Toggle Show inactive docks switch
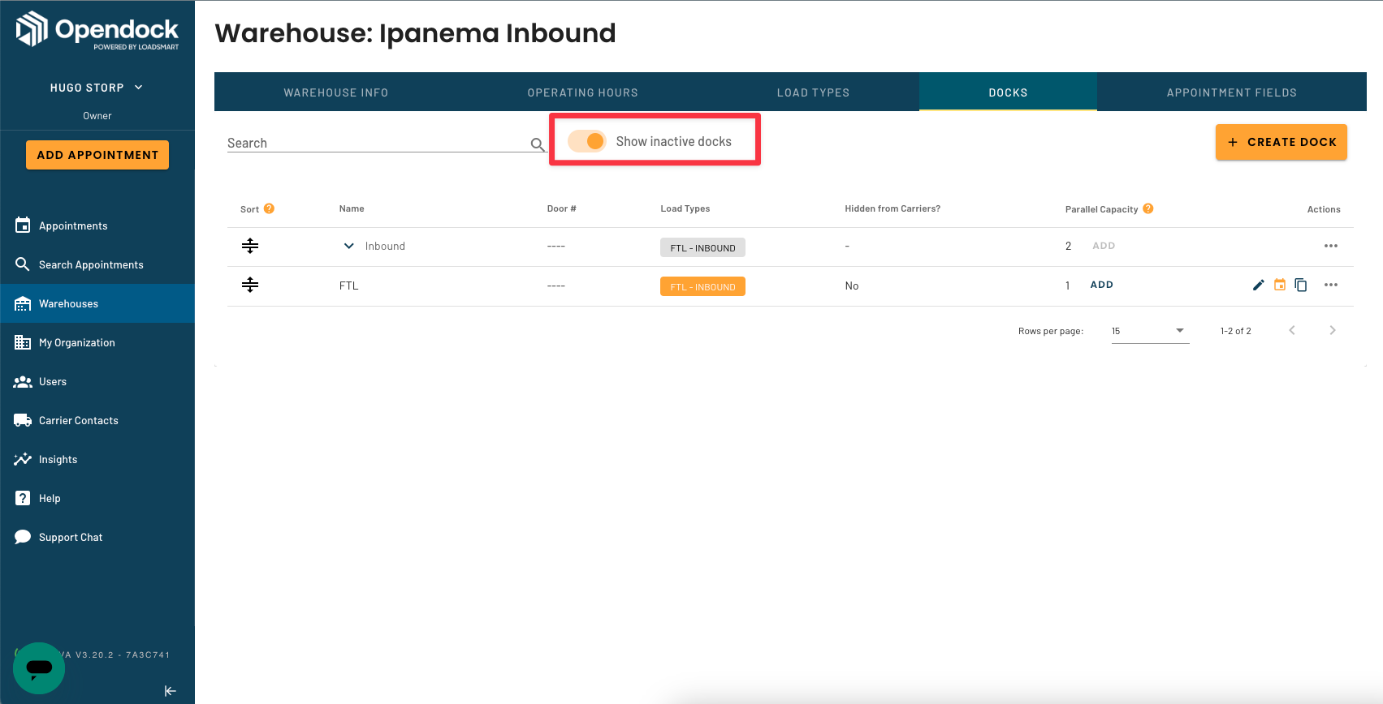Viewport: 1383px width, 704px height. tap(587, 141)
